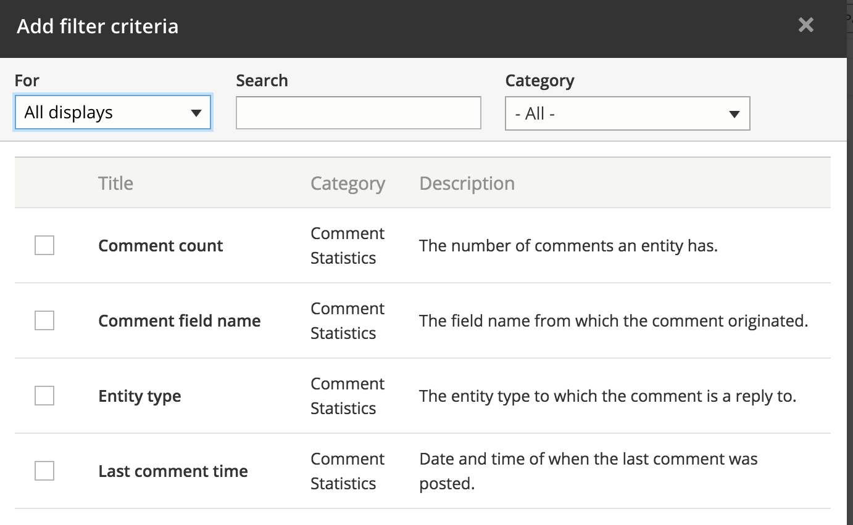Check the Comment count checkbox
The height and width of the screenshot is (525, 853).
pos(44,245)
